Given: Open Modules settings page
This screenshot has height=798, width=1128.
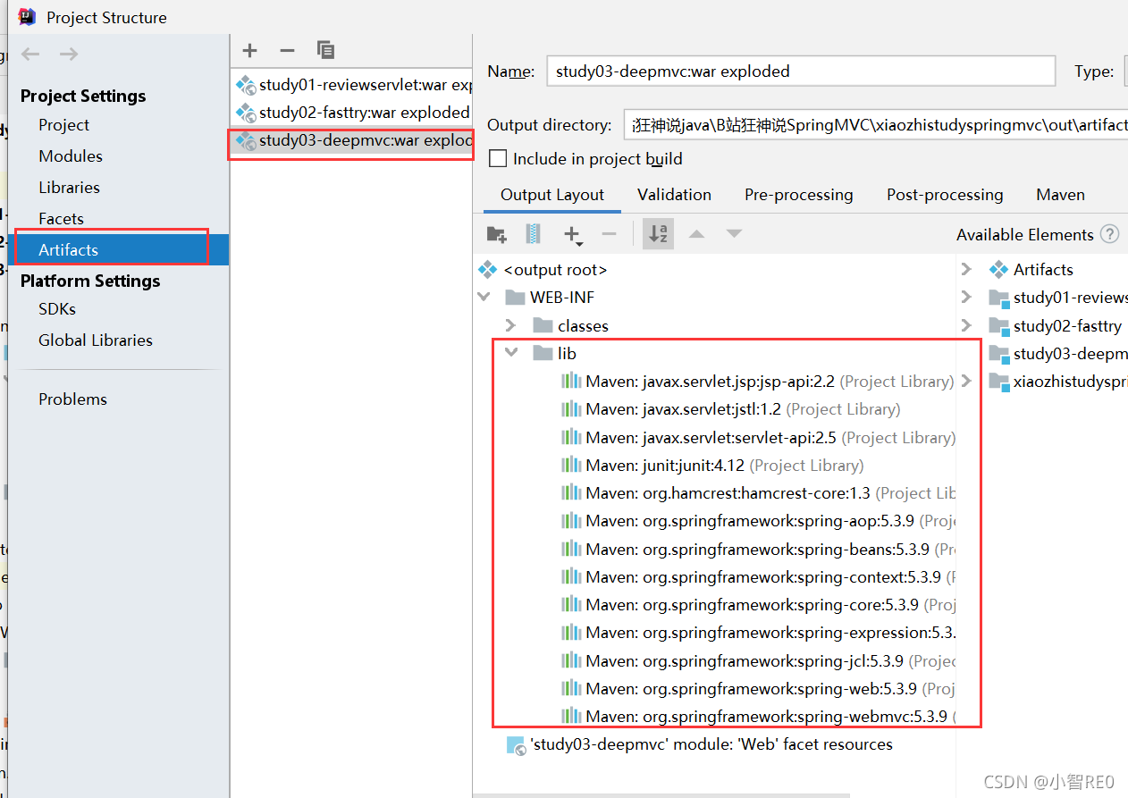Looking at the screenshot, I should pos(71,156).
